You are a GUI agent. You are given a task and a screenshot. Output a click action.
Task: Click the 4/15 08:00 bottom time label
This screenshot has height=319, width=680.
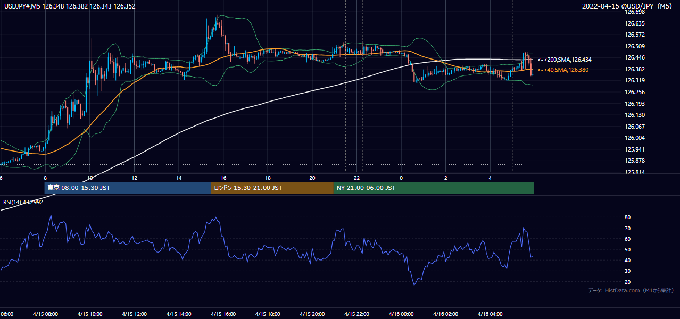[45, 314]
